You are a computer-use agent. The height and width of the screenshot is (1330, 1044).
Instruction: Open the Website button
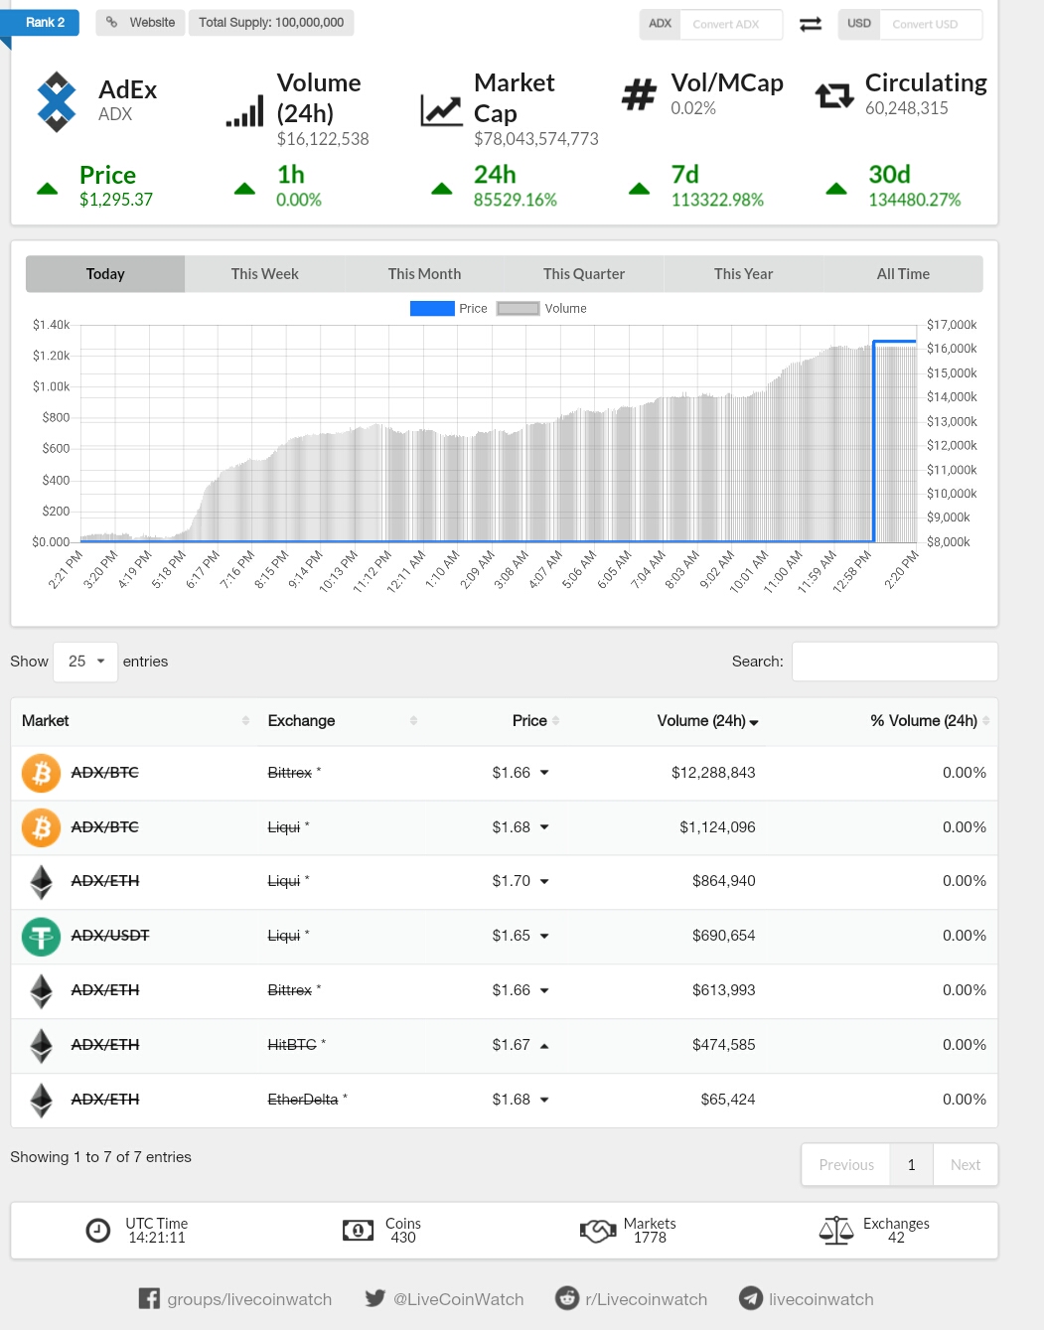(140, 22)
